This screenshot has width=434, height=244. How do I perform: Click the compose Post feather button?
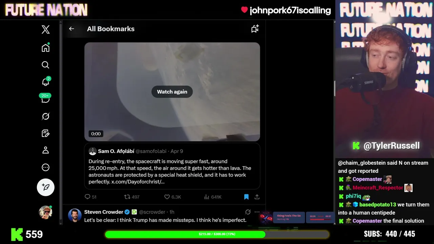click(45, 187)
